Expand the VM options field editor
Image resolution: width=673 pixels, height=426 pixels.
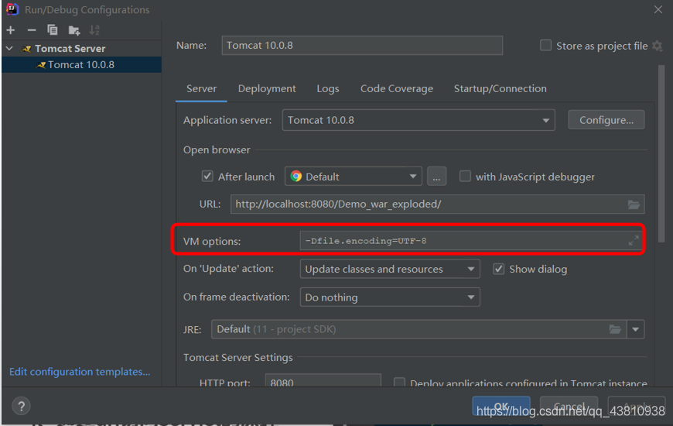[x=634, y=241]
